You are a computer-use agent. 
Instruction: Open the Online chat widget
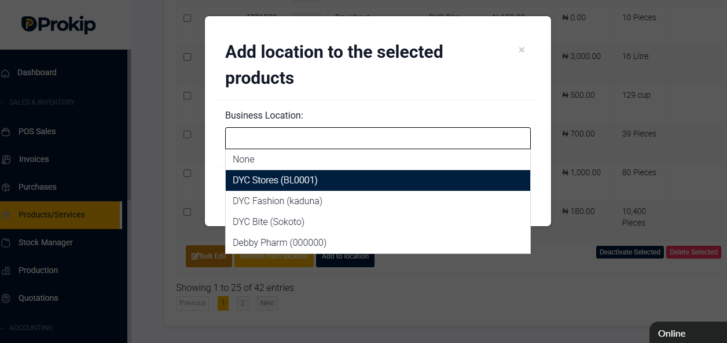tap(688, 333)
